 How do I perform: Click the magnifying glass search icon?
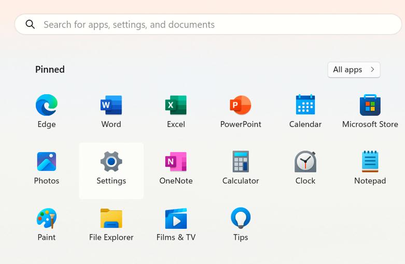pyautogui.click(x=31, y=24)
